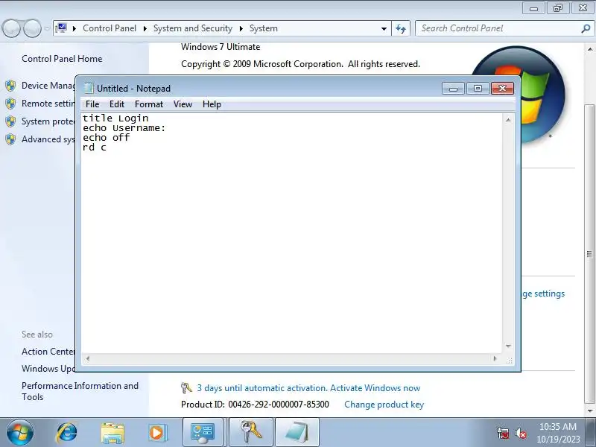Click the Notepad horizontal scrollbar right arrow
The image size is (596, 447).
click(495, 358)
